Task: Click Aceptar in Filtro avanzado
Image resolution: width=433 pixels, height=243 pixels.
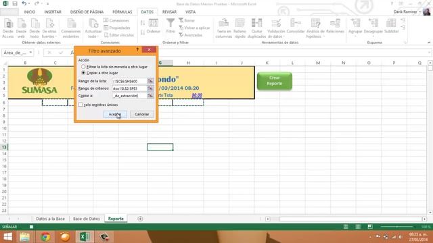Action: (x=115, y=114)
